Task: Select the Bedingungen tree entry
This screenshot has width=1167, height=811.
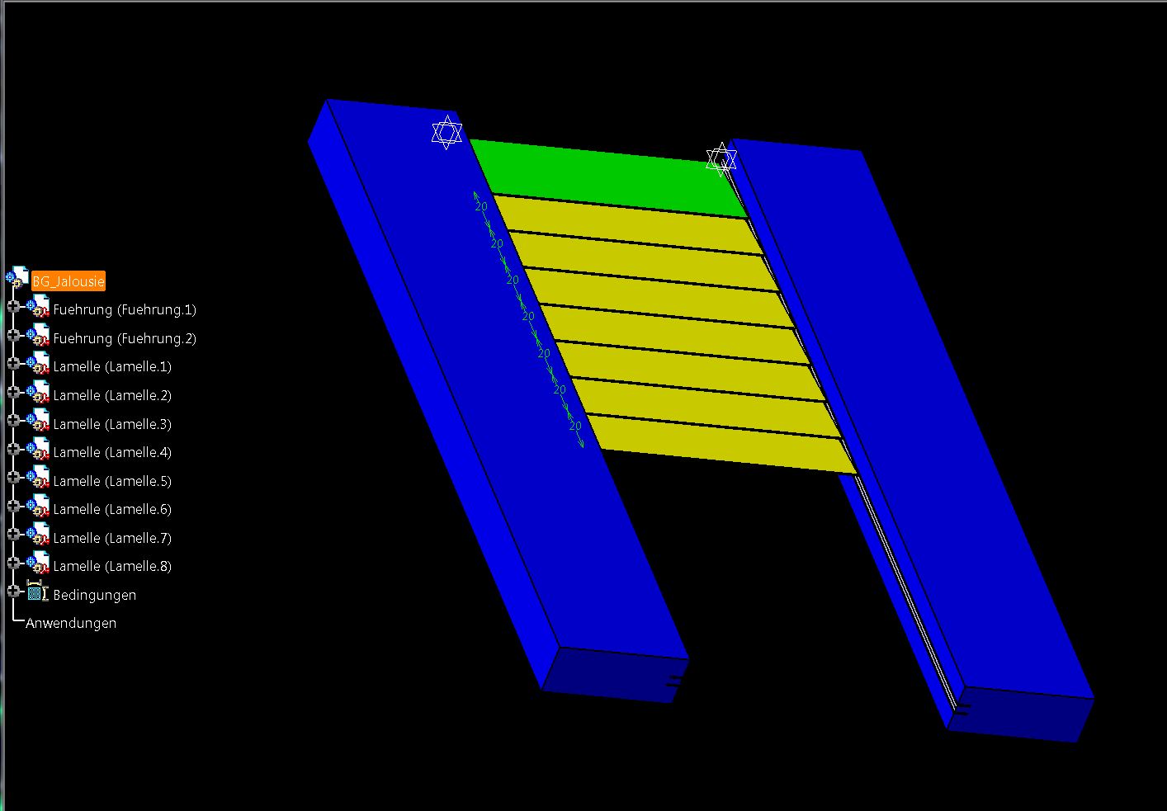Action: point(95,595)
